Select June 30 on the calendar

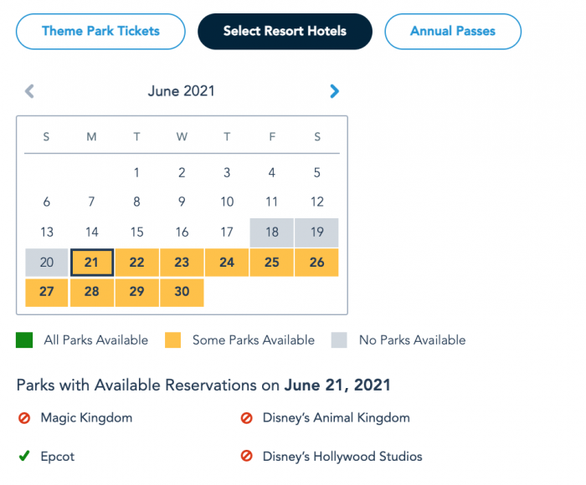click(182, 292)
